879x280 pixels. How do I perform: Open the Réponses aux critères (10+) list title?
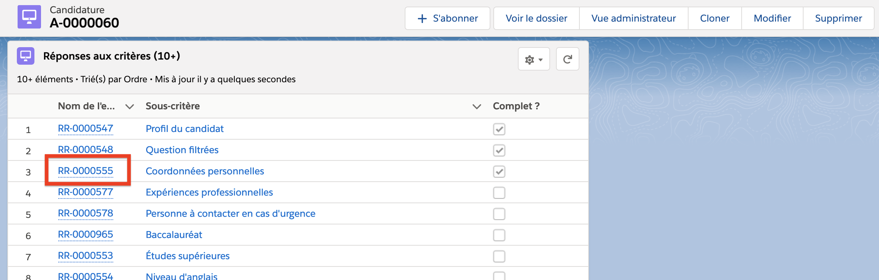pyautogui.click(x=111, y=56)
